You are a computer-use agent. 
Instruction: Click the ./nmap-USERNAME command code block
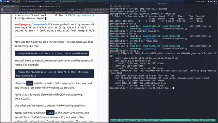[52, 53]
